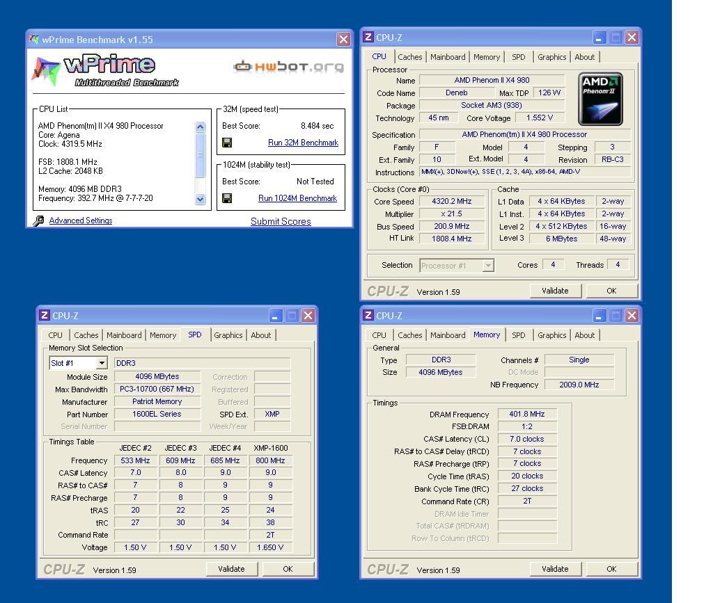Click the Core Speed value 4320.2 MHz
This screenshot has width=713, height=603.
click(451, 201)
